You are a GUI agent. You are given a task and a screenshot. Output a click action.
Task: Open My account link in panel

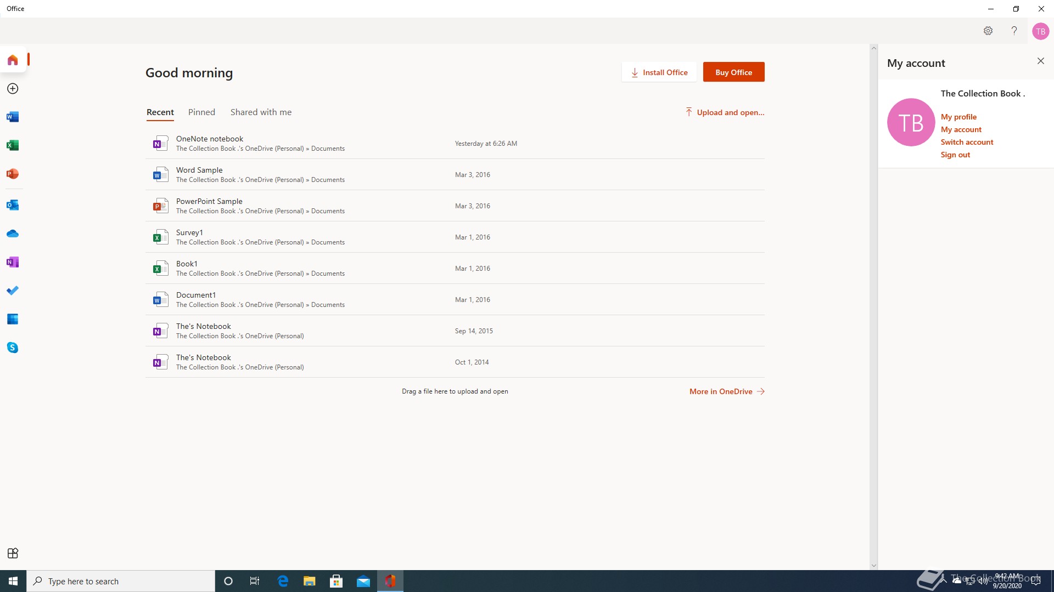pyautogui.click(x=961, y=129)
